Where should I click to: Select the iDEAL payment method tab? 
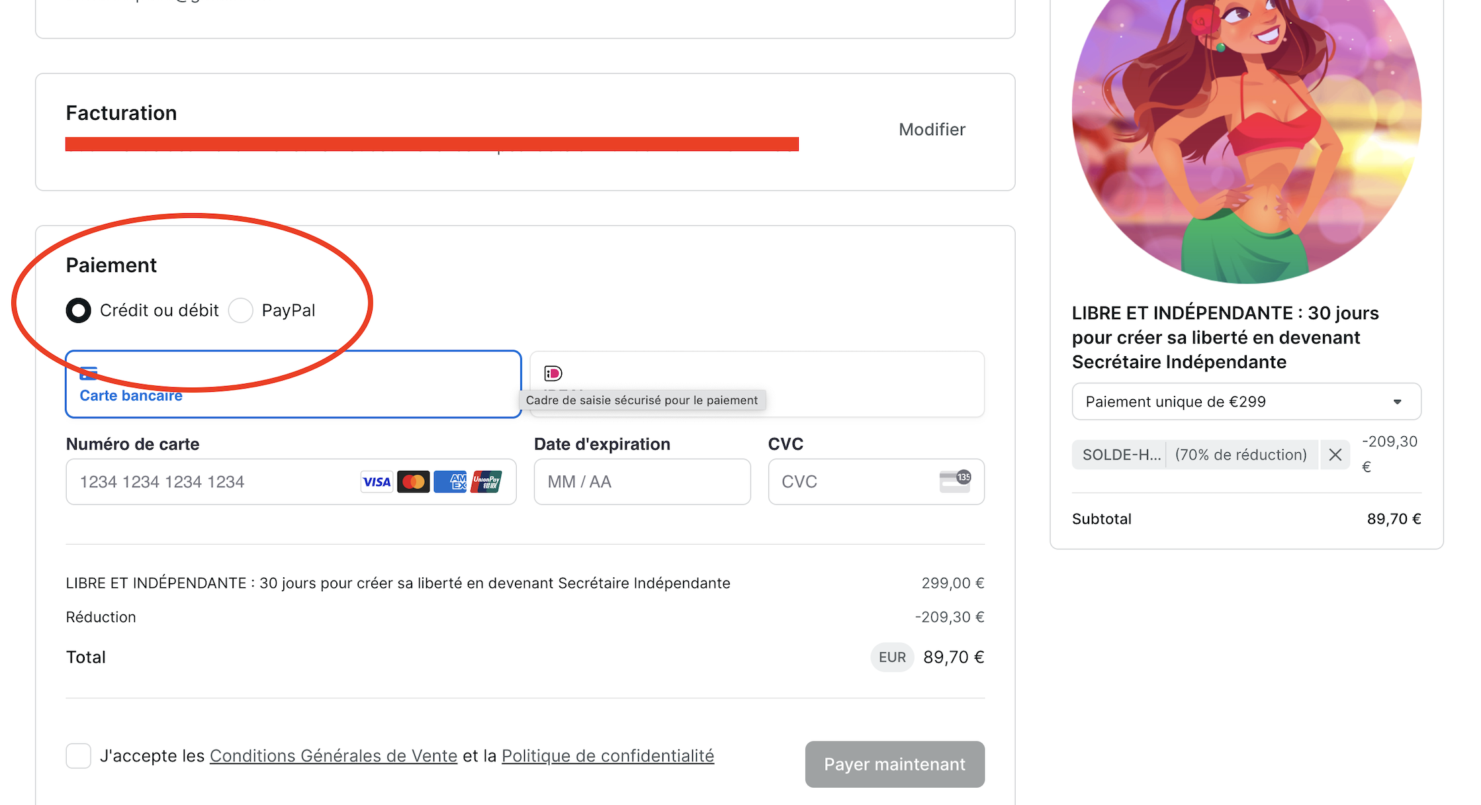coord(757,384)
